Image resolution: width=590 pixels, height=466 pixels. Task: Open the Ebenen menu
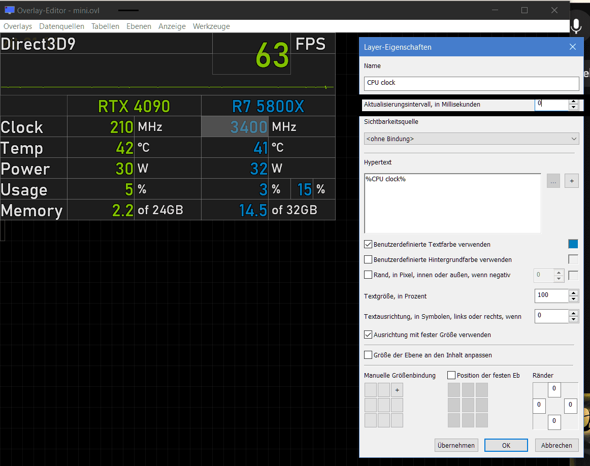pyautogui.click(x=139, y=26)
